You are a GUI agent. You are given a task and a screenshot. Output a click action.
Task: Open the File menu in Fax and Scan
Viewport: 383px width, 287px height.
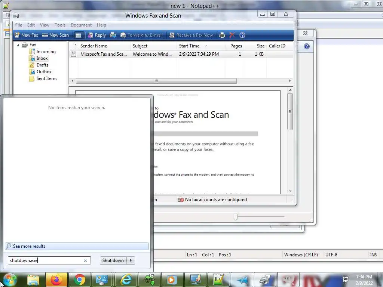[x=19, y=25]
